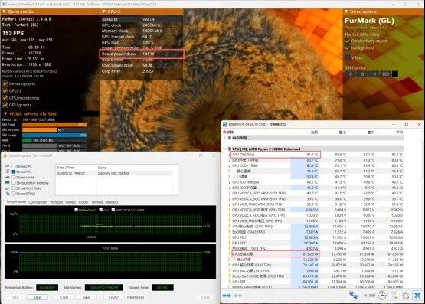Image resolution: width=425 pixels, height=304 pixels.
Task: Uncheck Stress FPU checkbox
Action: pos(14,172)
